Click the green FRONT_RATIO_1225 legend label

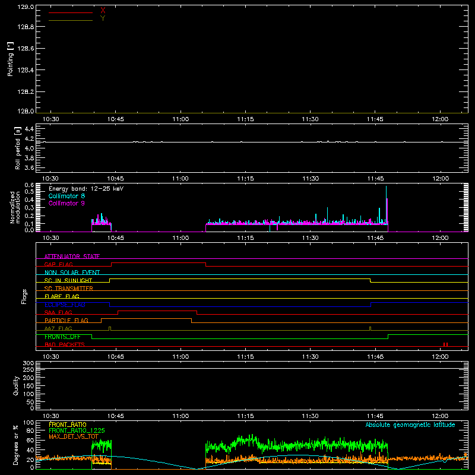tap(77, 430)
